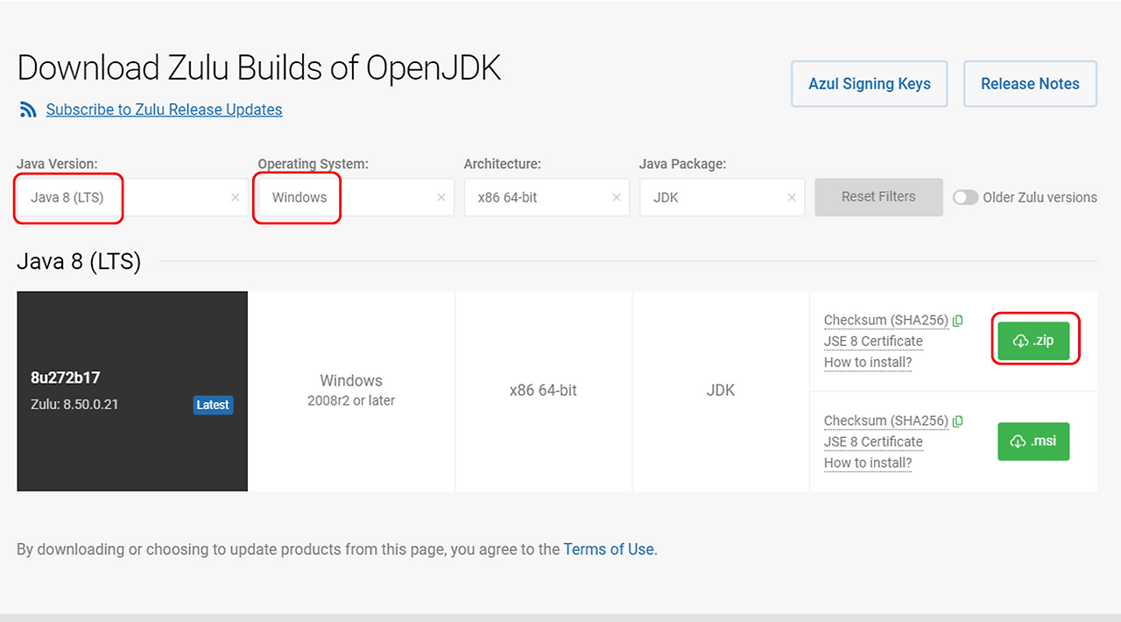This screenshot has width=1121, height=622.
Task: Open the Architecture dropdown
Action: [543, 197]
